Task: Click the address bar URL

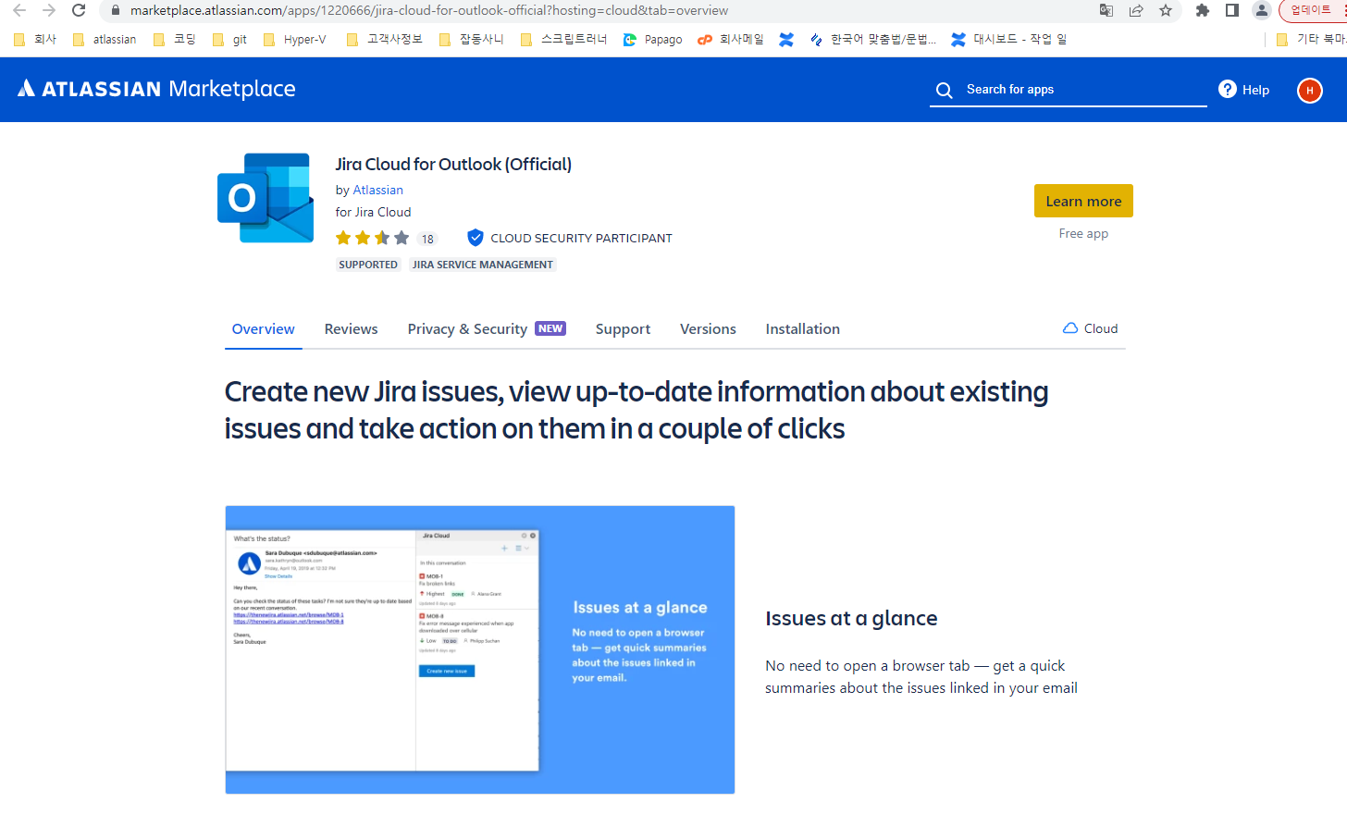Action: (429, 10)
